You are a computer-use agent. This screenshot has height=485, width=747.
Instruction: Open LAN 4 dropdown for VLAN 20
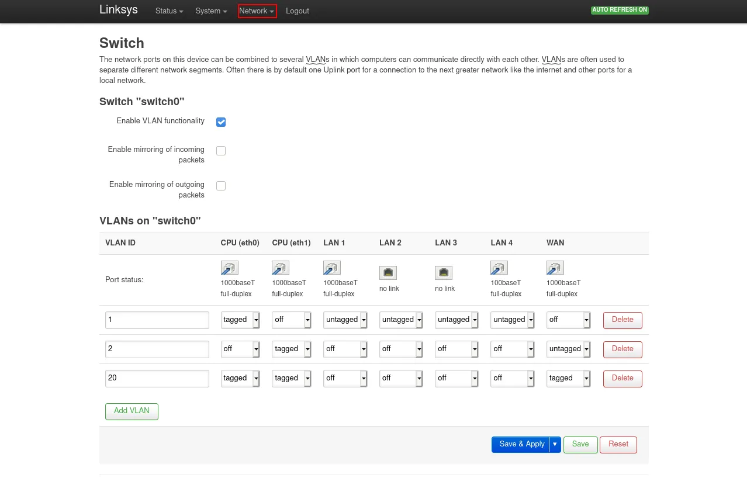point(513,379)
